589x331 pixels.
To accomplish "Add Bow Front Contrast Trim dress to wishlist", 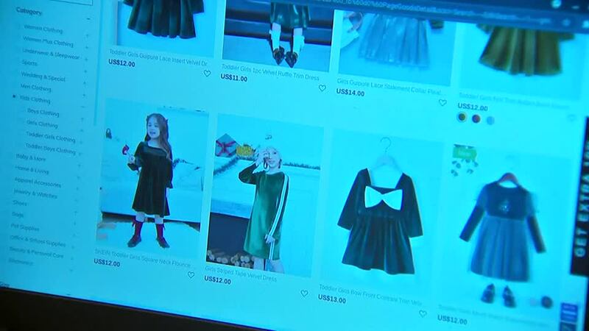I will [x=423, y=313].
